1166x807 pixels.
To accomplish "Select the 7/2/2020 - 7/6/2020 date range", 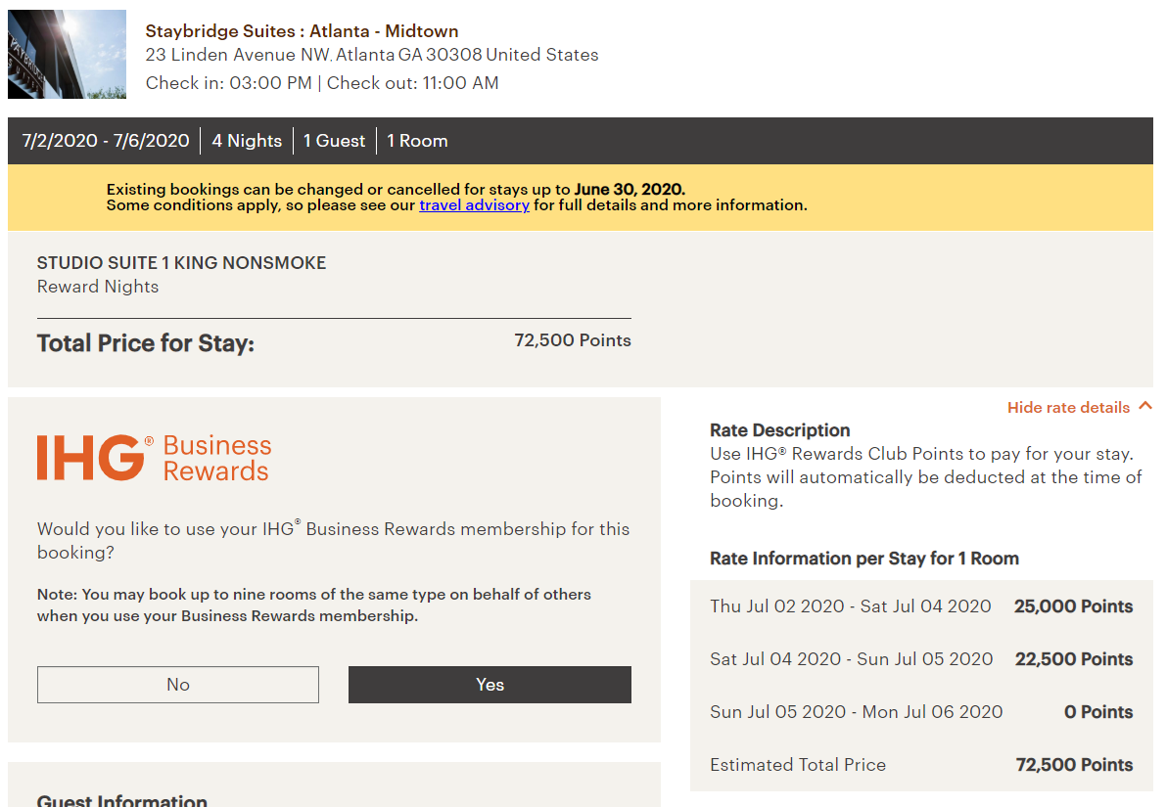I will pos(106,141).
